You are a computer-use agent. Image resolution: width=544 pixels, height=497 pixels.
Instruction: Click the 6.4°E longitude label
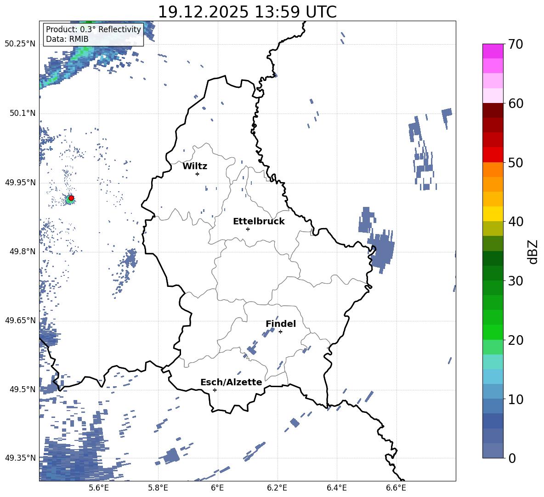(x=336, y=488)
